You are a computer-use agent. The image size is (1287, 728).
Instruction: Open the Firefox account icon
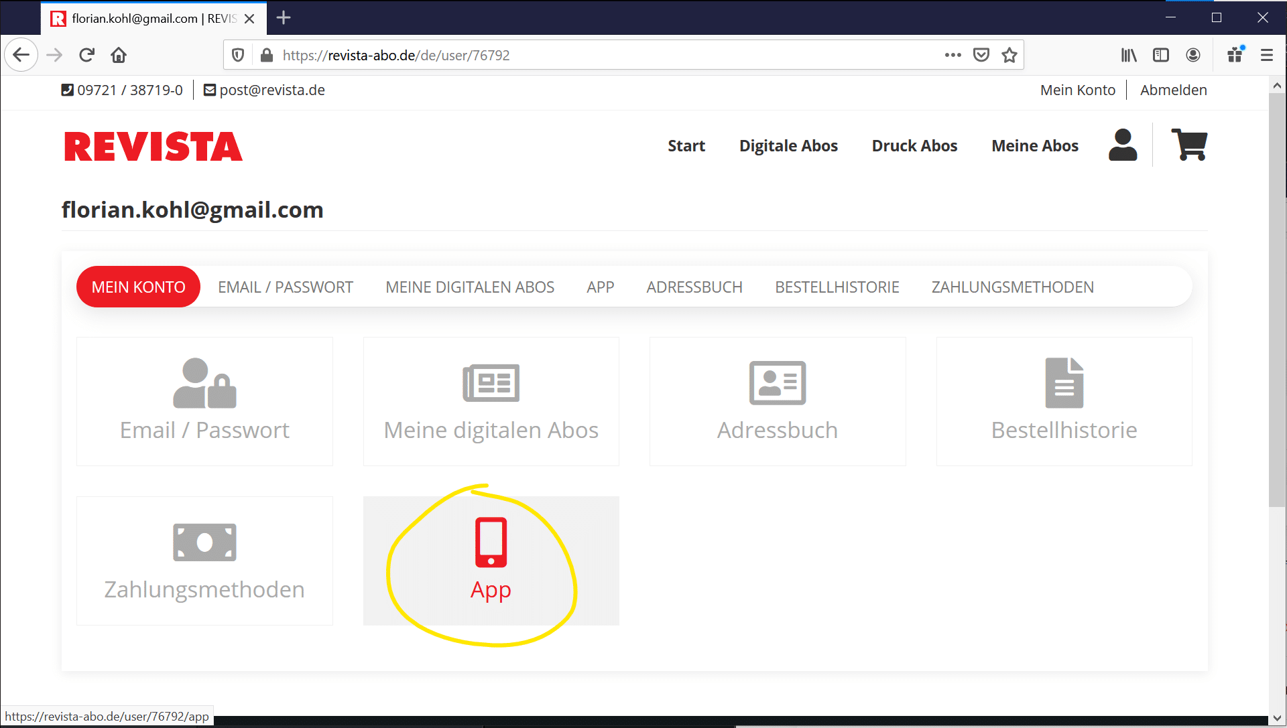coord(1193,55)
